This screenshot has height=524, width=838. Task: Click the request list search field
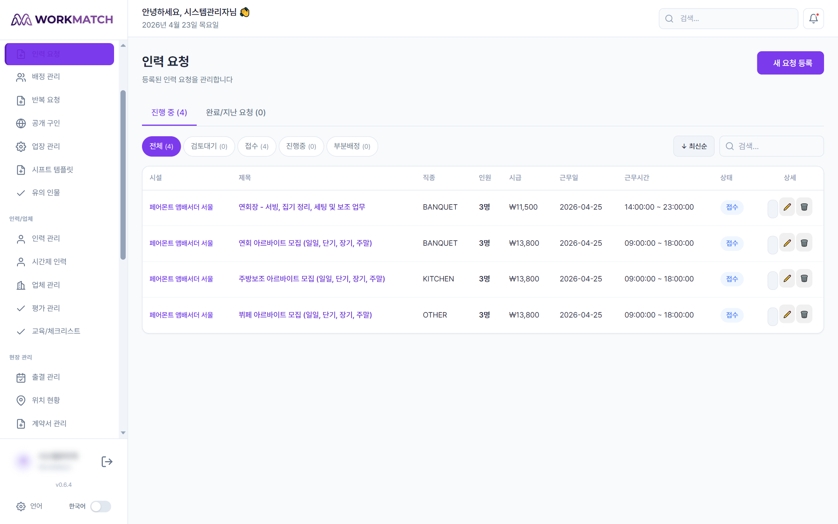tap(771, 146)
